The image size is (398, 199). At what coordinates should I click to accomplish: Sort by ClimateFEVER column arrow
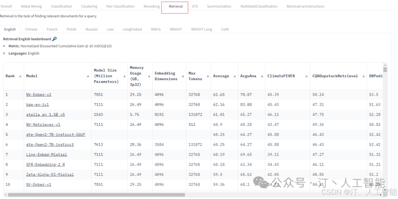306,76
